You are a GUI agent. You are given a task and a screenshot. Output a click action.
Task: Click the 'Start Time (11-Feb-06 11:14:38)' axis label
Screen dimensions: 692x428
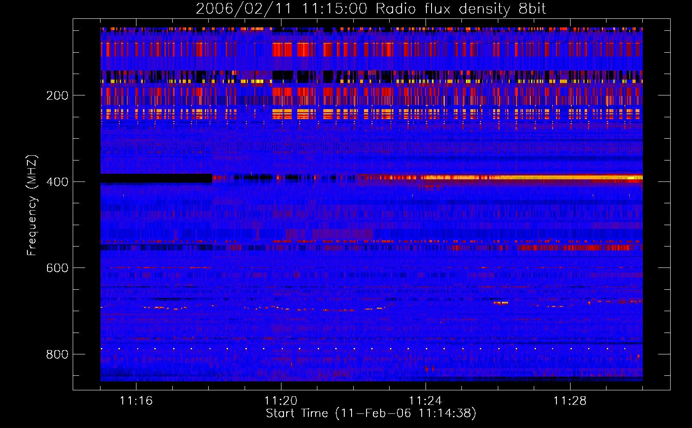pyautogui.click(x=371, y=413)
